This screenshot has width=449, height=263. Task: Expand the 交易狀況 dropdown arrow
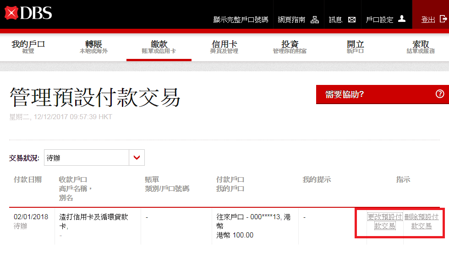[x=137, y=158]
